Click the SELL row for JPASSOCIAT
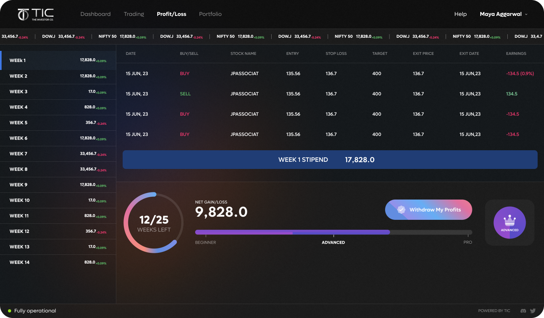Screen dimensions: 544x318 [x=330, y=94]
